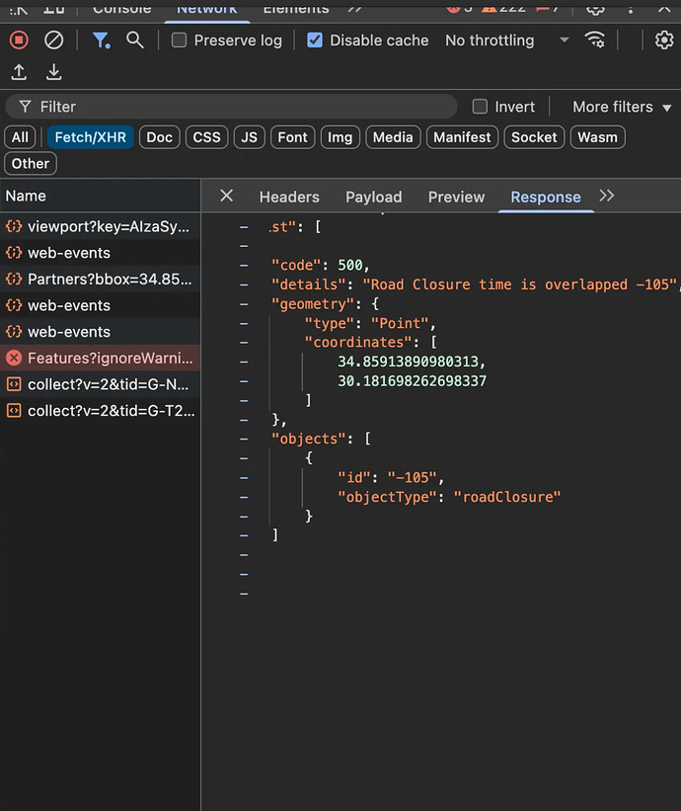Toggle the filter funnel icon
Viewport: 681px width, 811px height.
[101, 41]
